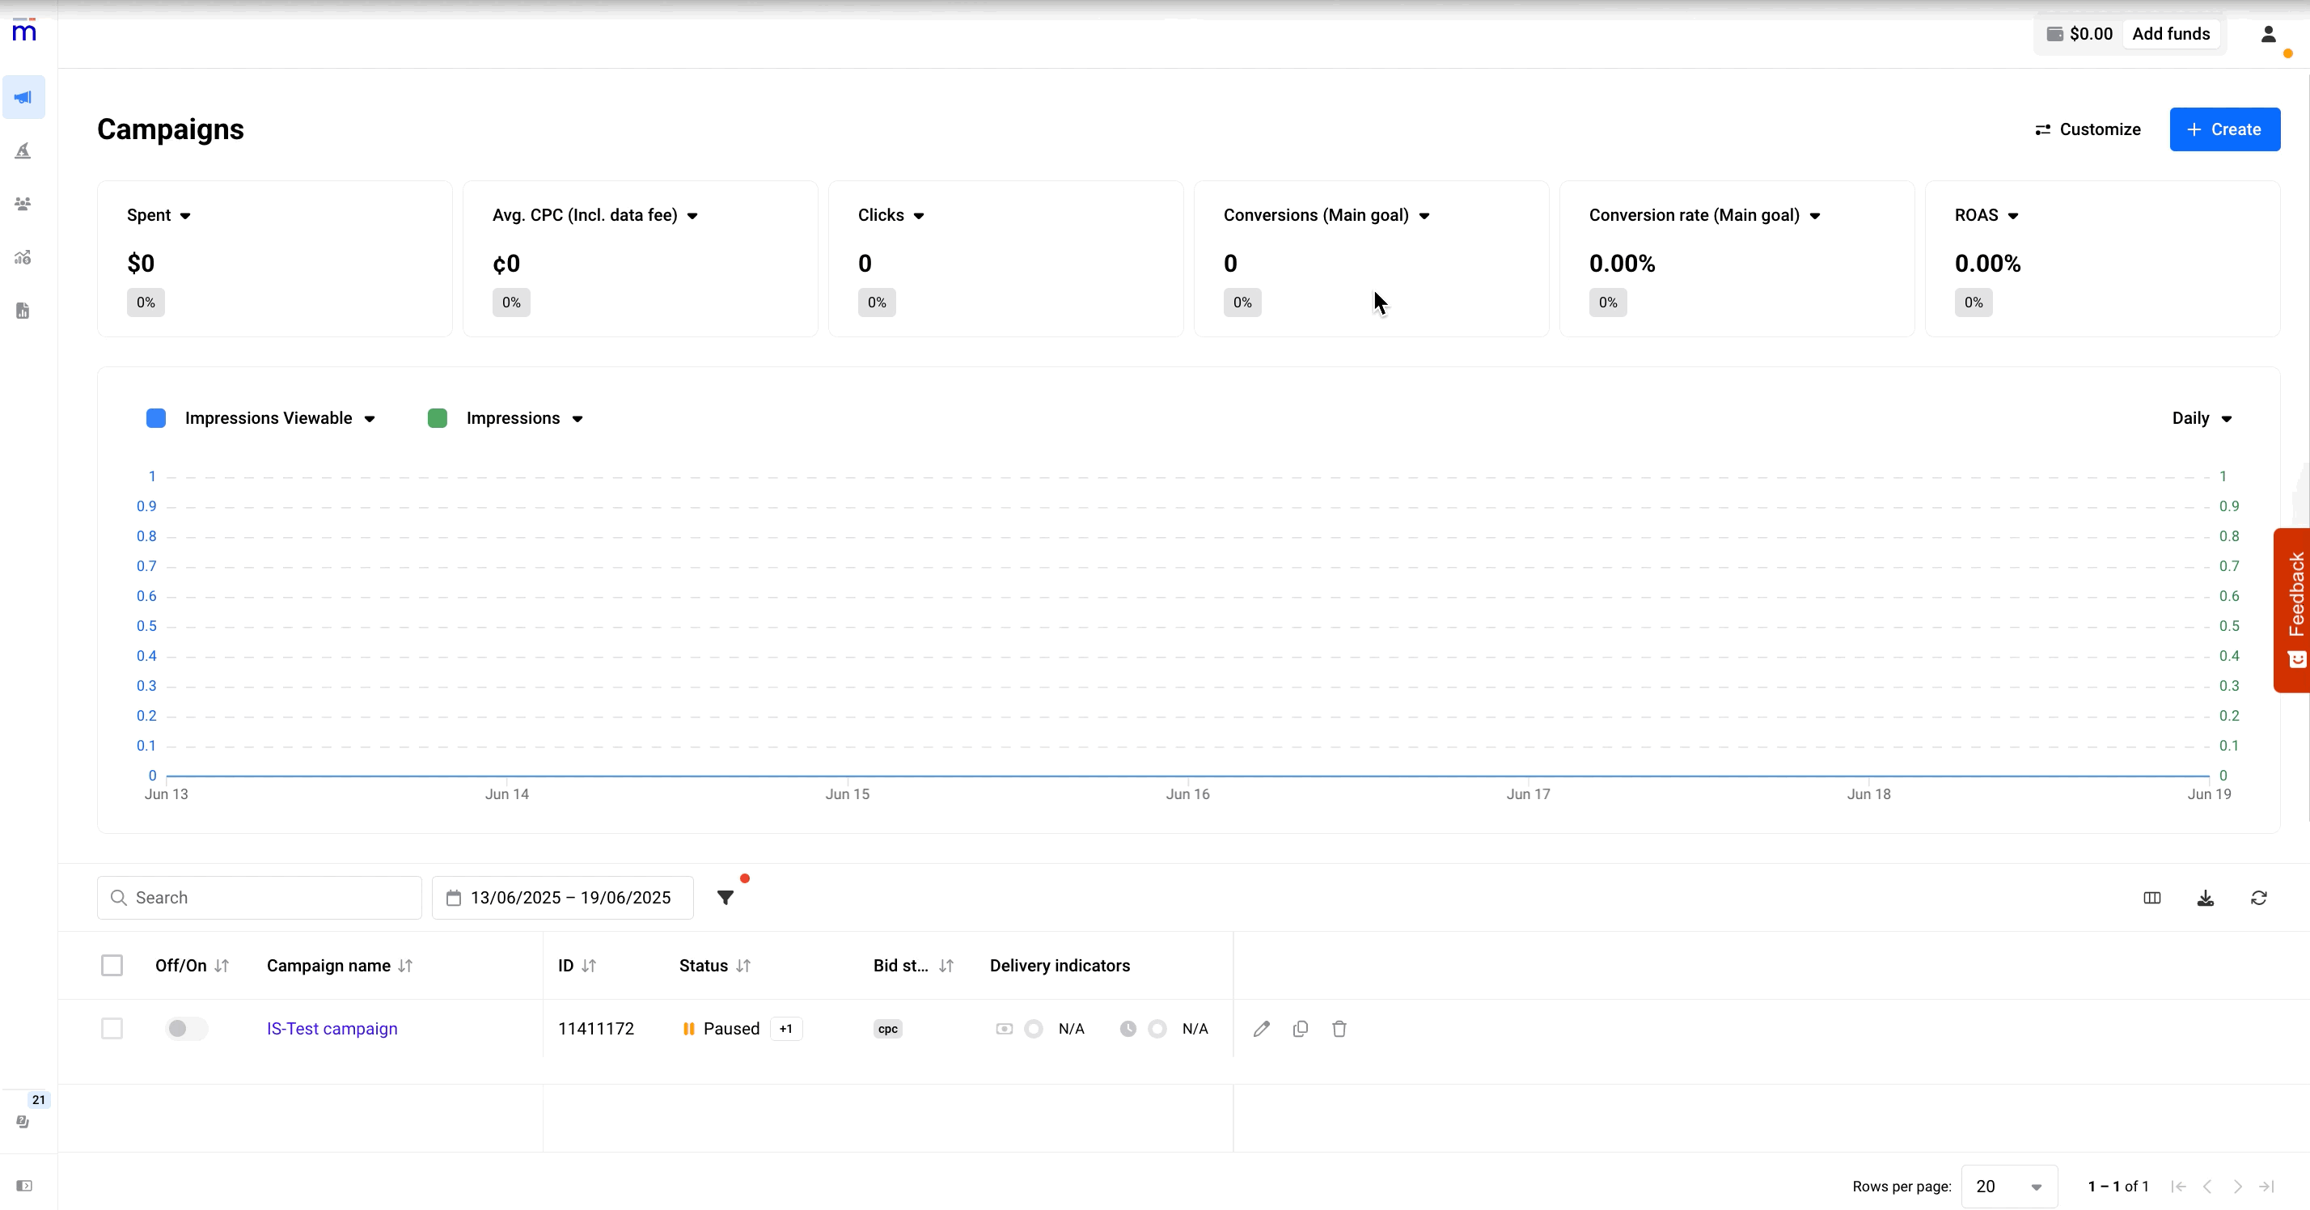
Task: Open the IS-Test campaign link
Action: click(x=332, y=1029)
